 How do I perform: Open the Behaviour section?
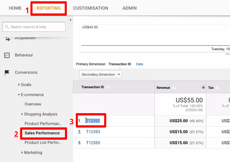(24, 55)
